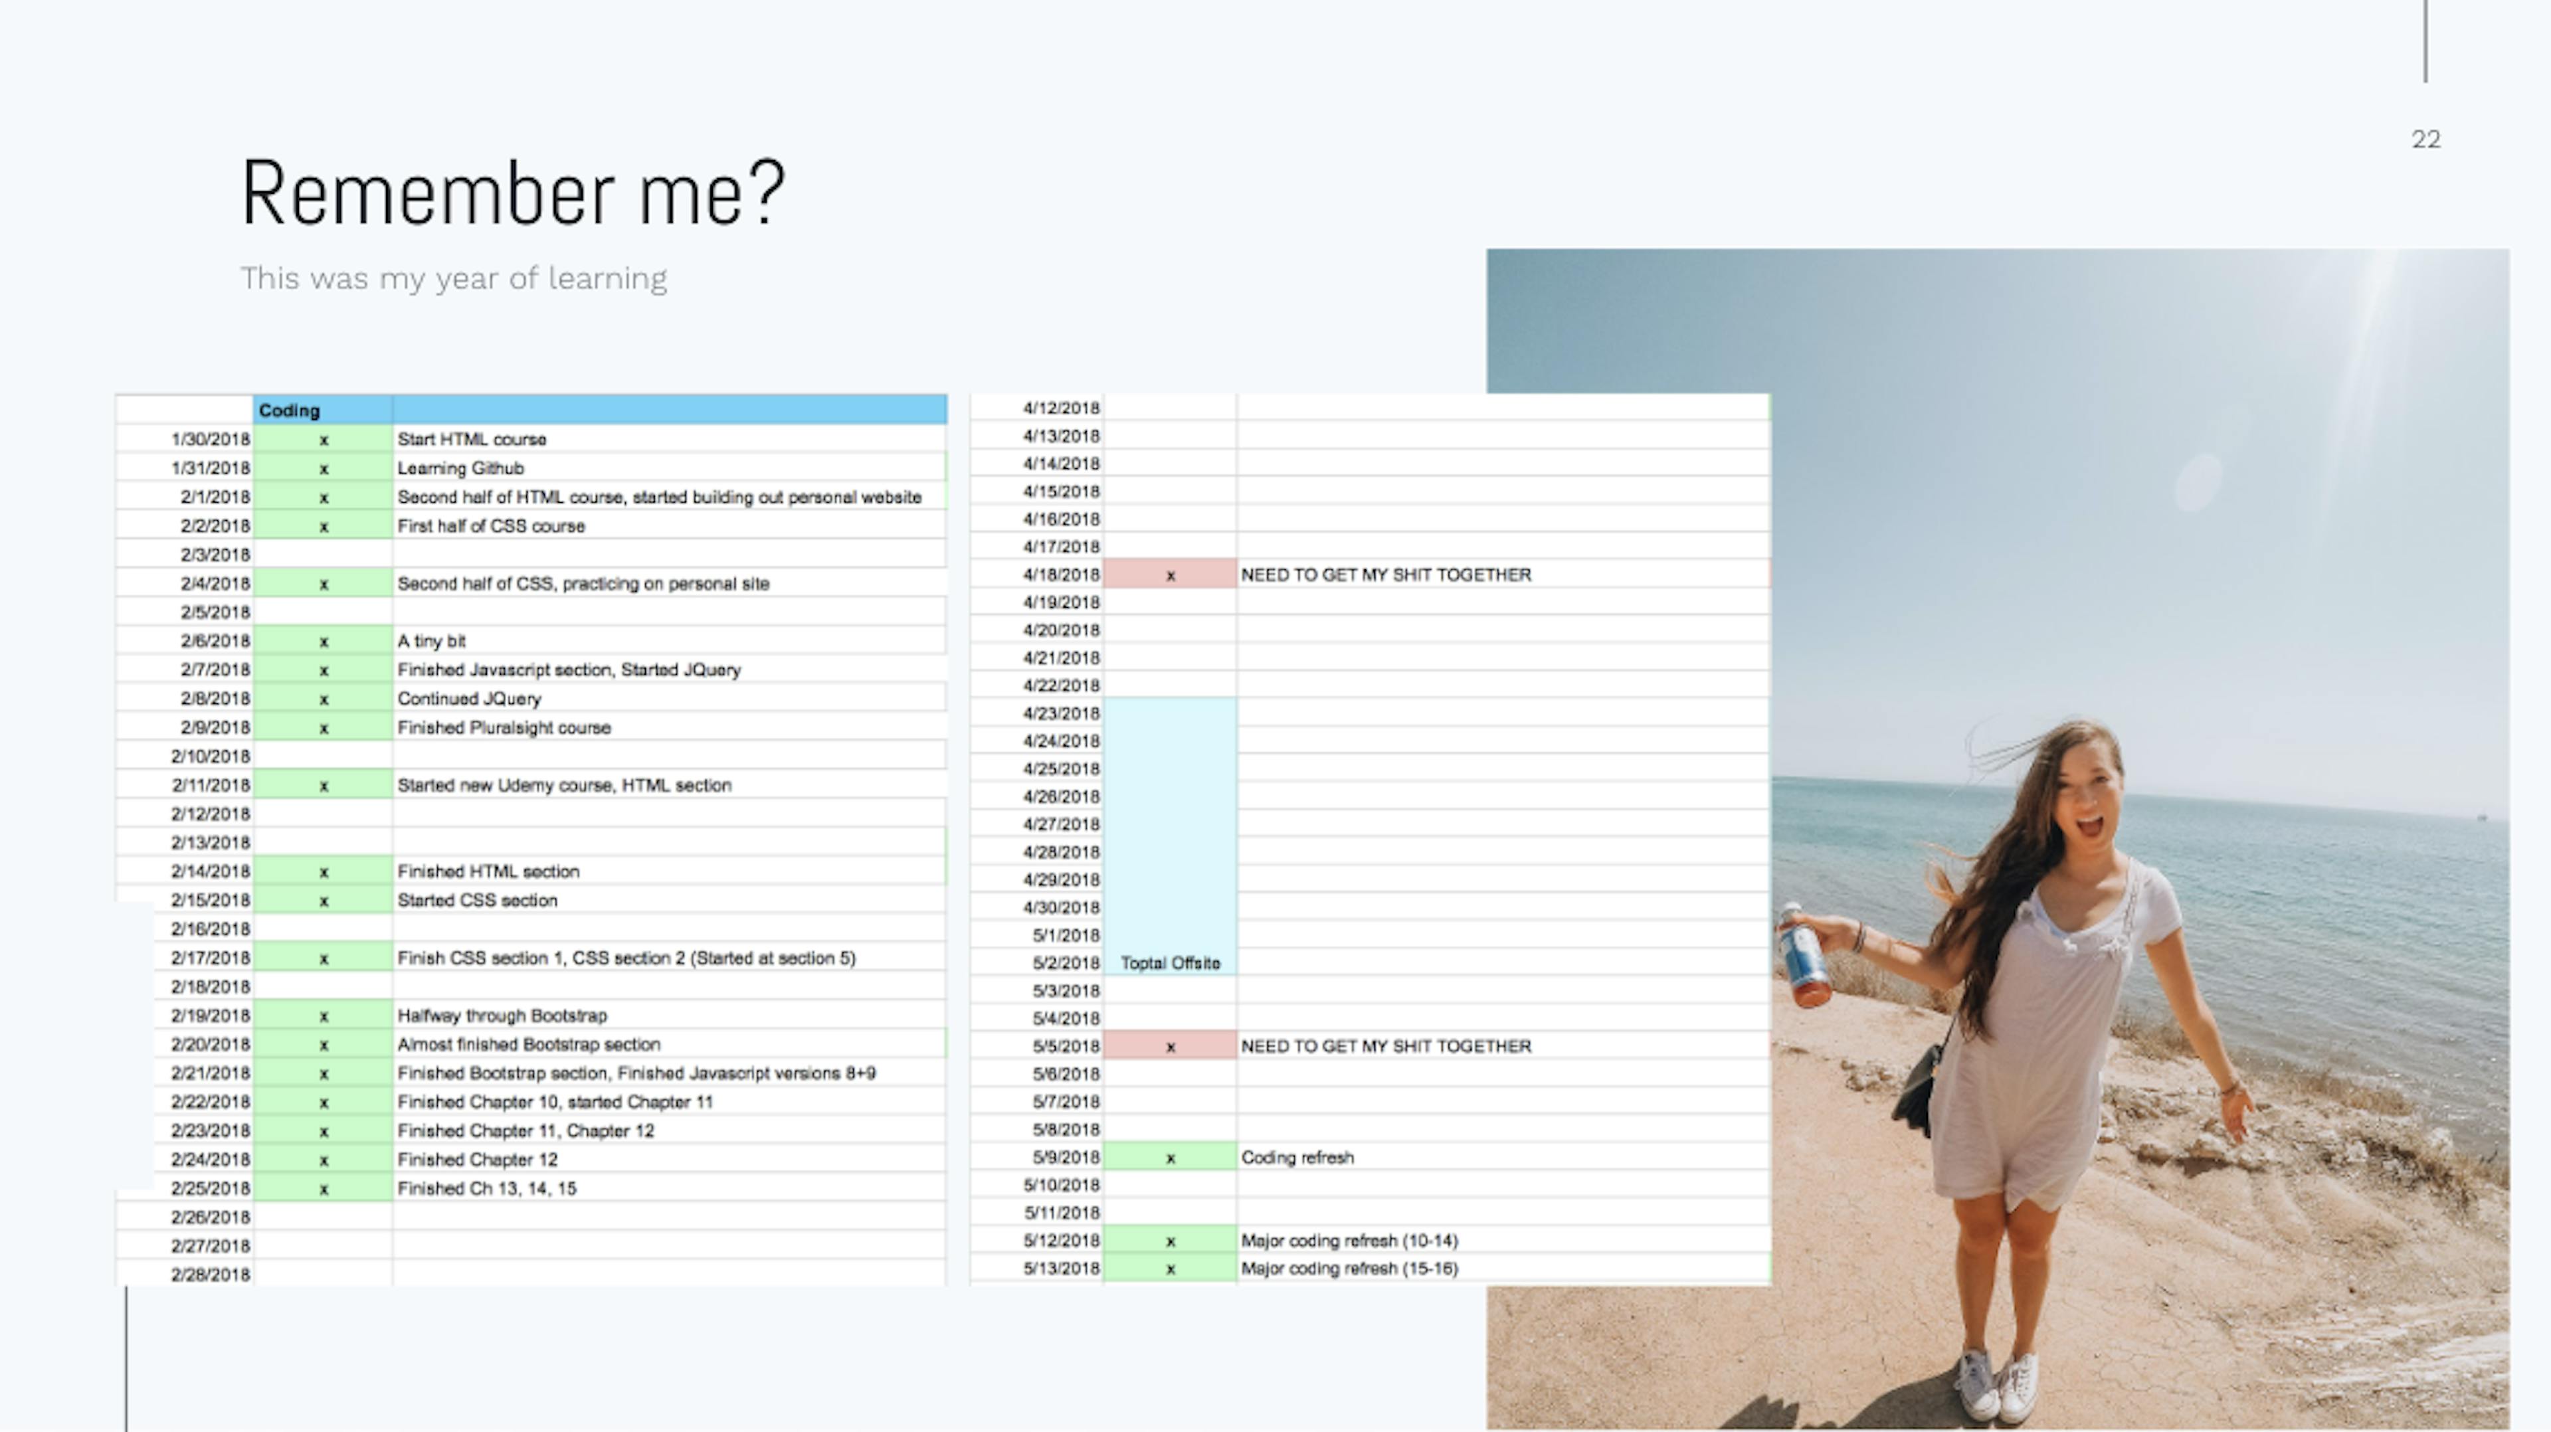Click 'Started new Udemy course, HTML section'

(670, 785)
